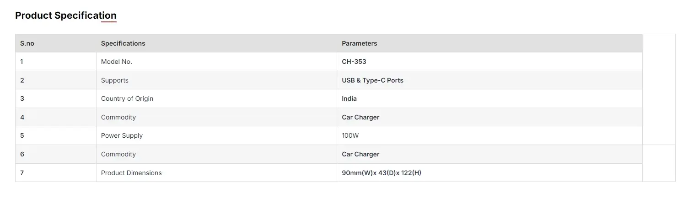
Task: Click the Parameters column header
Action: coord(489,43)
